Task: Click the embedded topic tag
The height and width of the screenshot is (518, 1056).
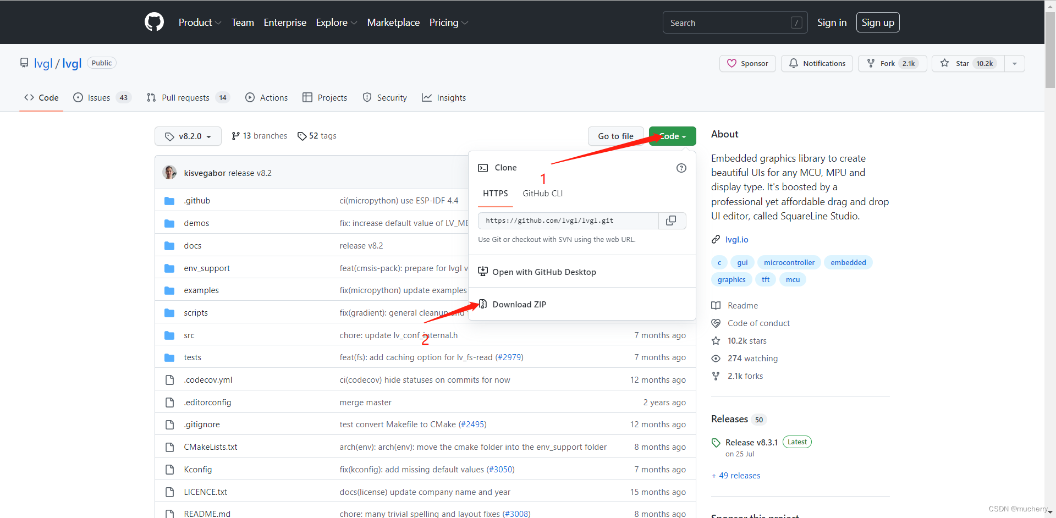Action: (848, 262)
